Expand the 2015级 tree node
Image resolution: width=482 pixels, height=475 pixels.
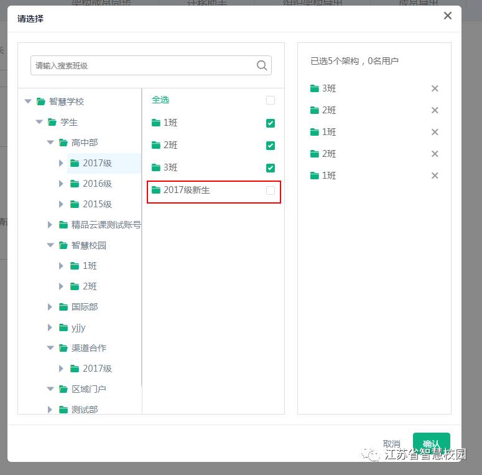61,204
